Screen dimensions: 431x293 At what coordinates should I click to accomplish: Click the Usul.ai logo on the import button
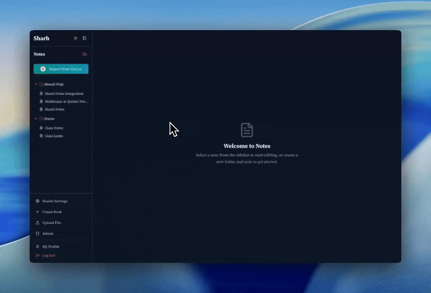[43, 69]
